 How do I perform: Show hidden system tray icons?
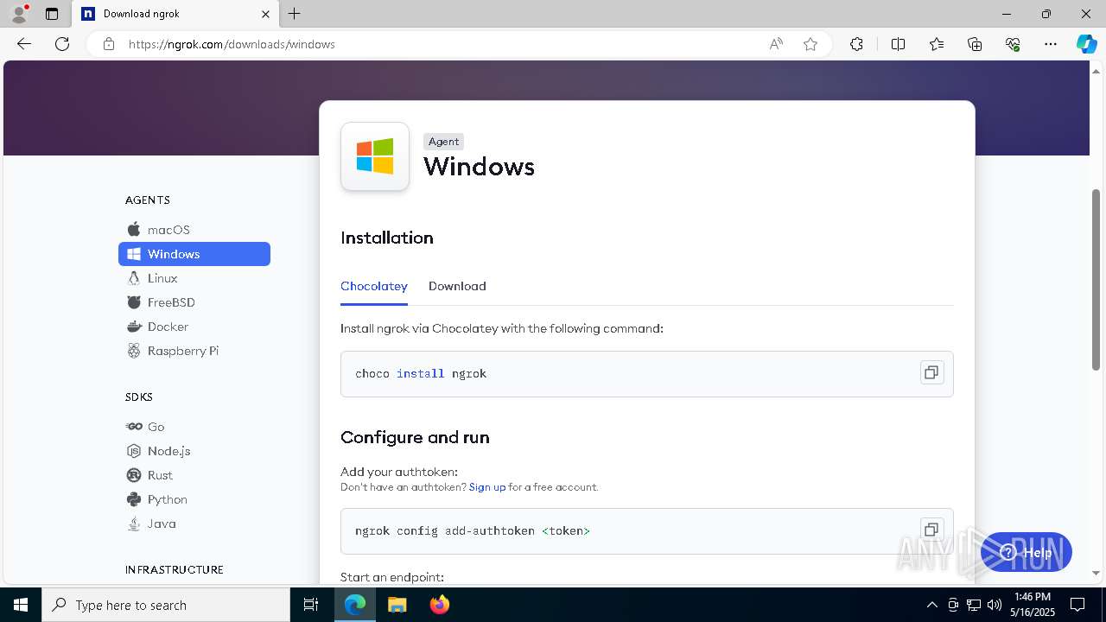pyautogui.click(x=931, y=605)
